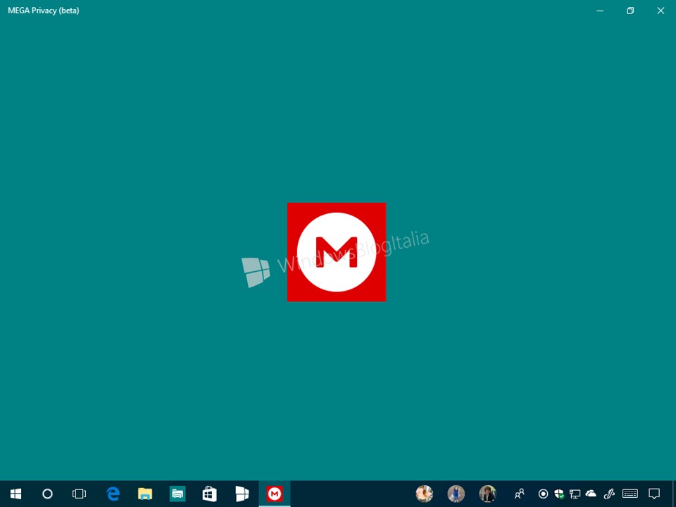Open the Action Center notifications
The image size is (676, 507).
pos(654,494)
